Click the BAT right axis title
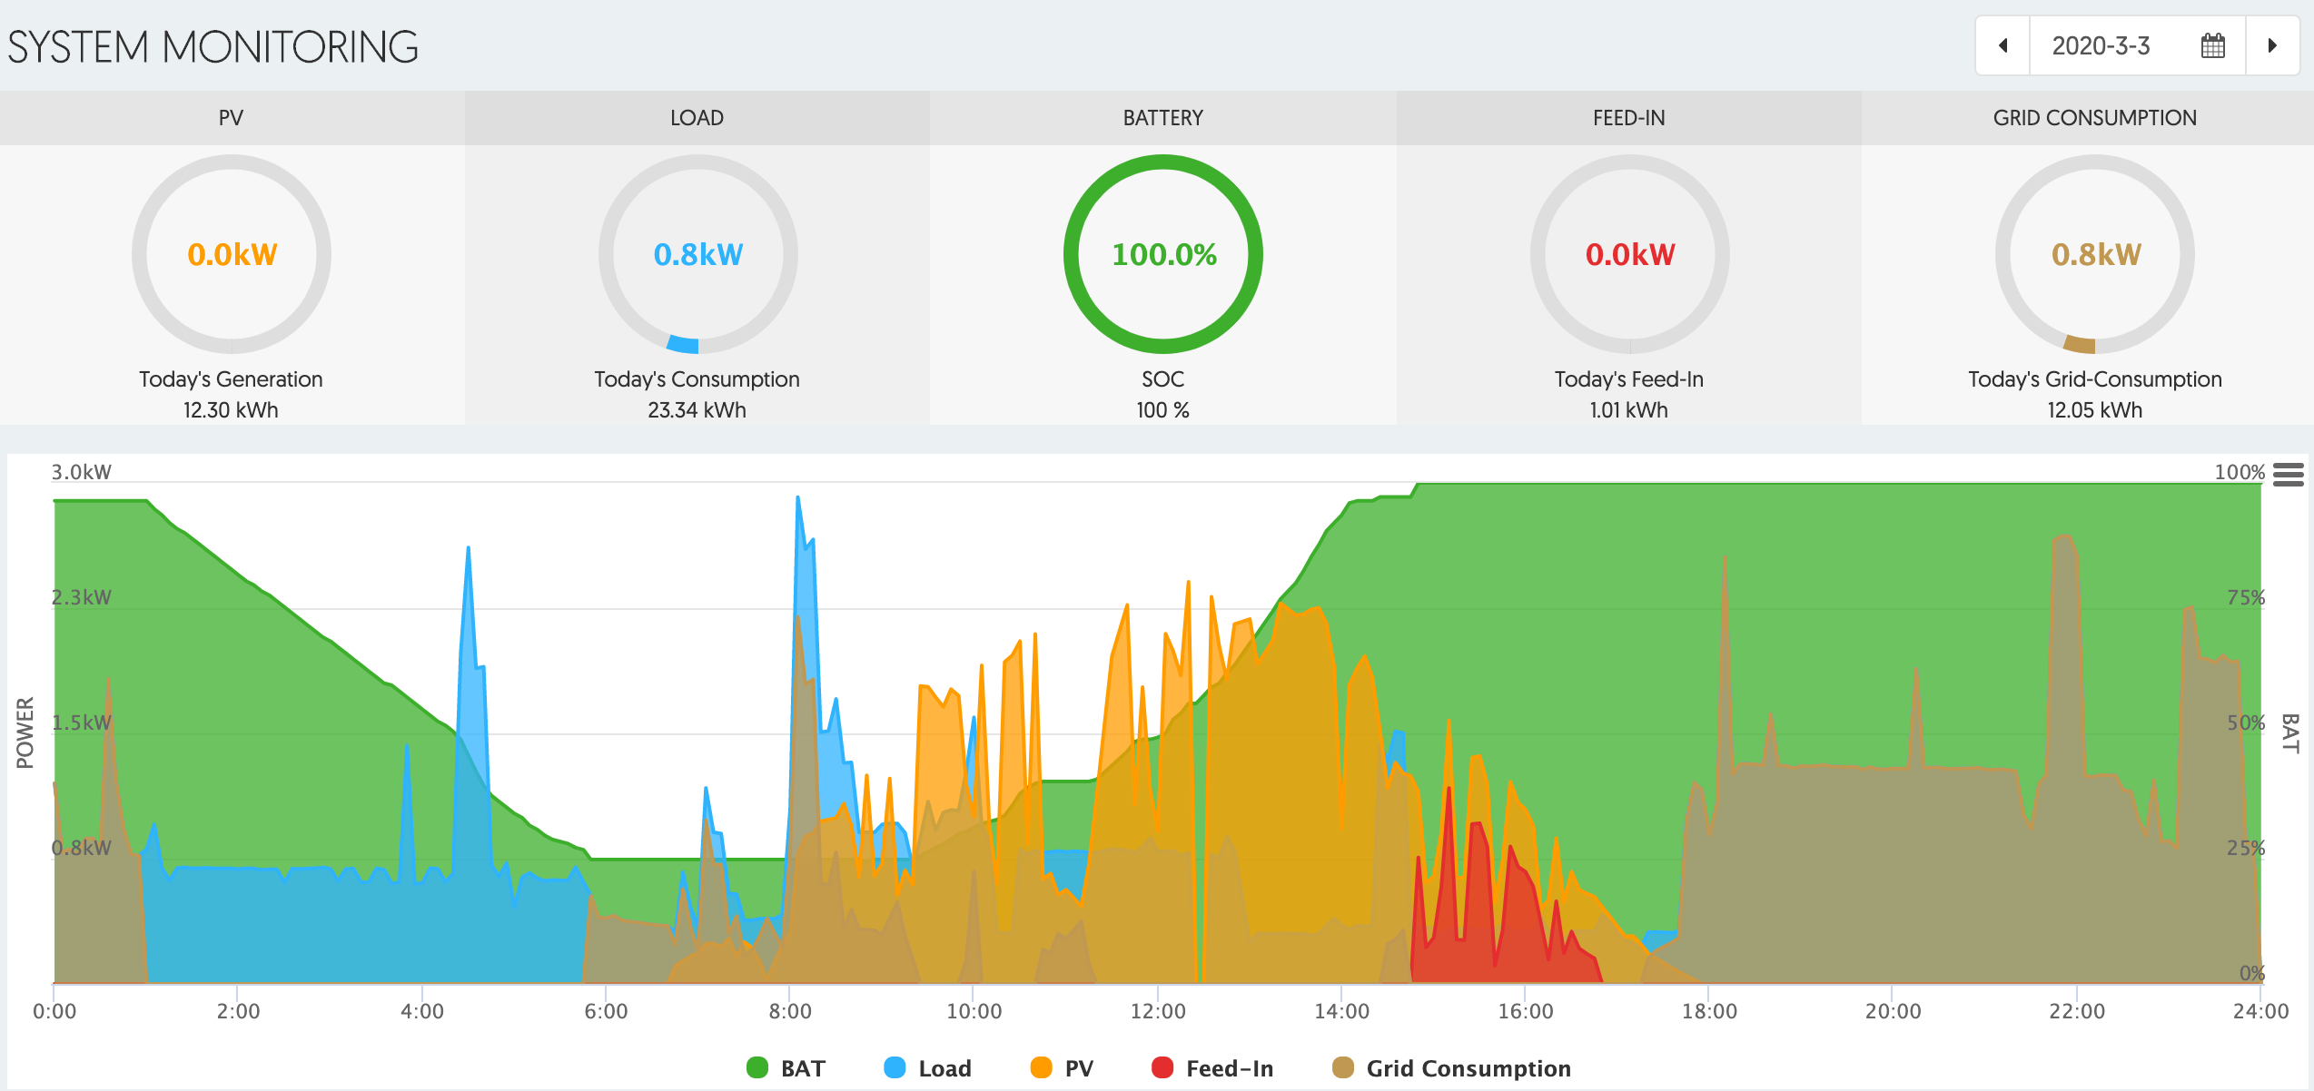The height and width of the screenshot is (1091, 2314). point(2290,732)
